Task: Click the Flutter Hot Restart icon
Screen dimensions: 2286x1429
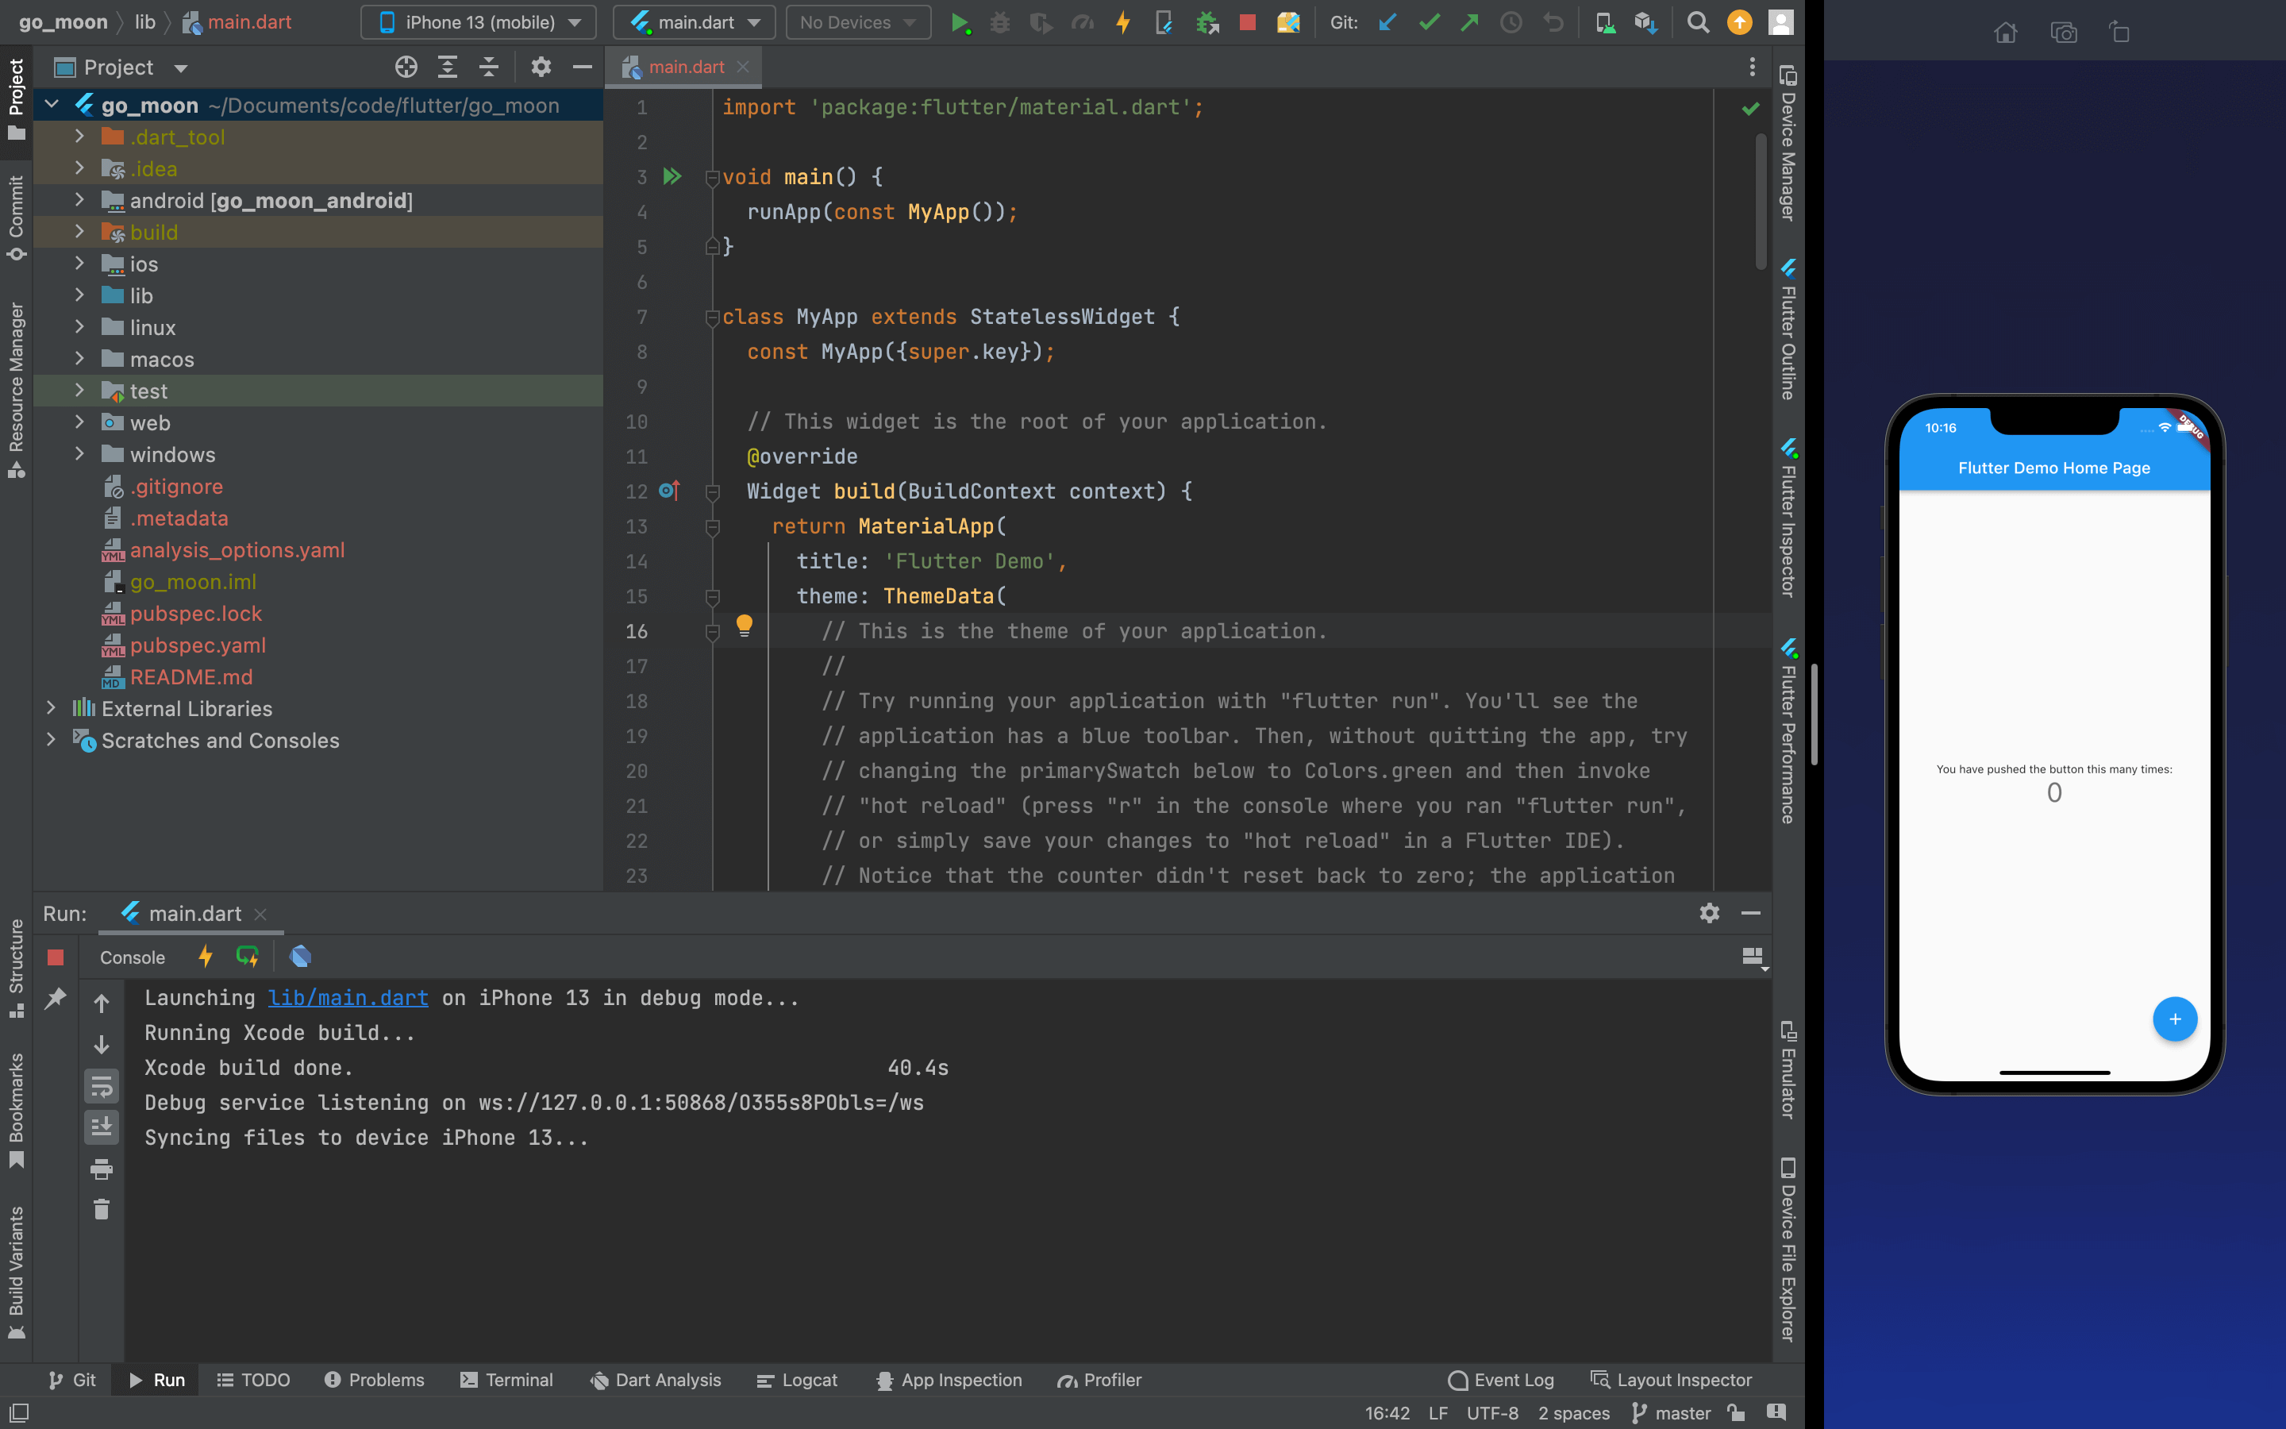Action: coord(248,957)
